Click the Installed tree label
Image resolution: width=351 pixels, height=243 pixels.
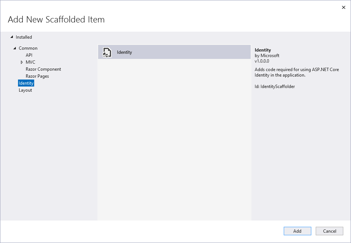click(24, 37)
